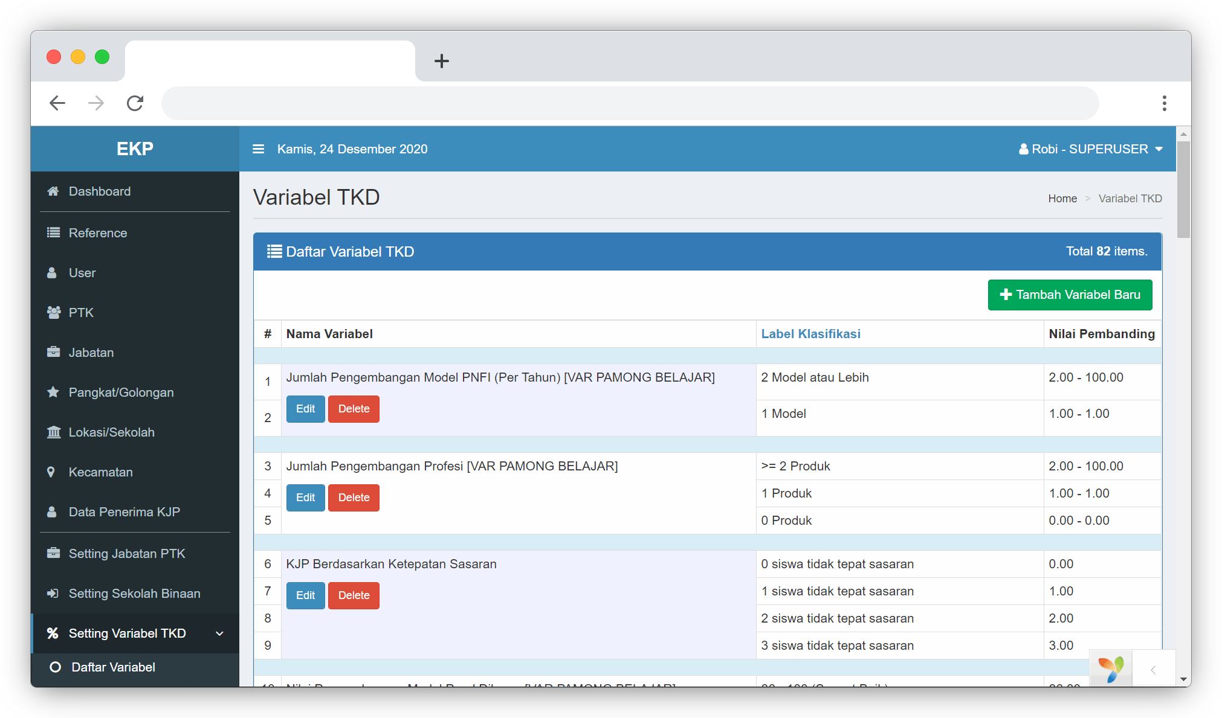Collapse the Setting Variabel TKD chevron
The image size is (1222, 718).
pyautogui.click(x=219, y=633)
